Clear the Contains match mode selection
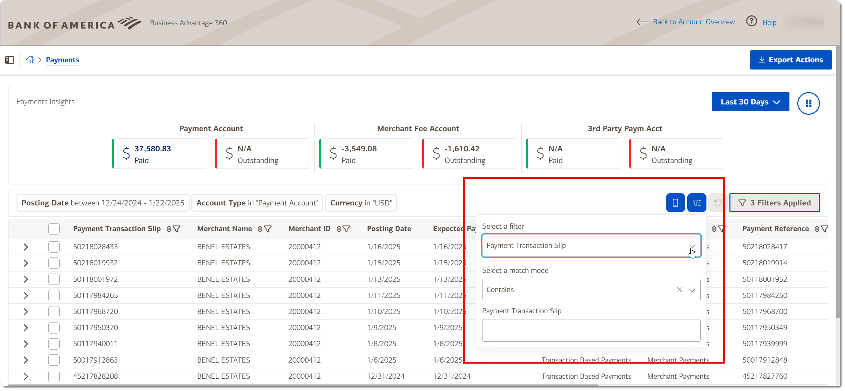The image size is (845, 391). coord(679,290)
